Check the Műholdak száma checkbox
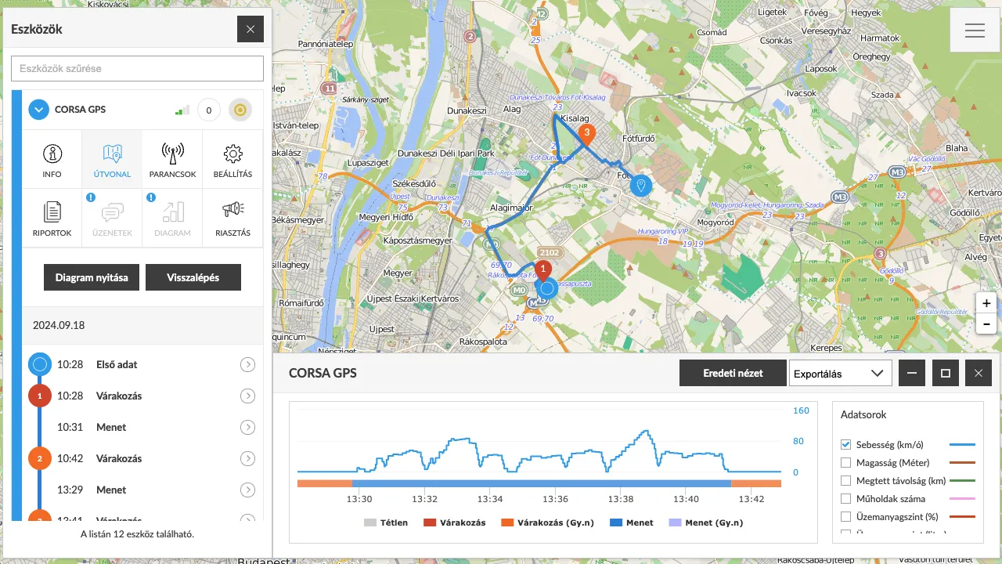 click(x=845, y=499)
